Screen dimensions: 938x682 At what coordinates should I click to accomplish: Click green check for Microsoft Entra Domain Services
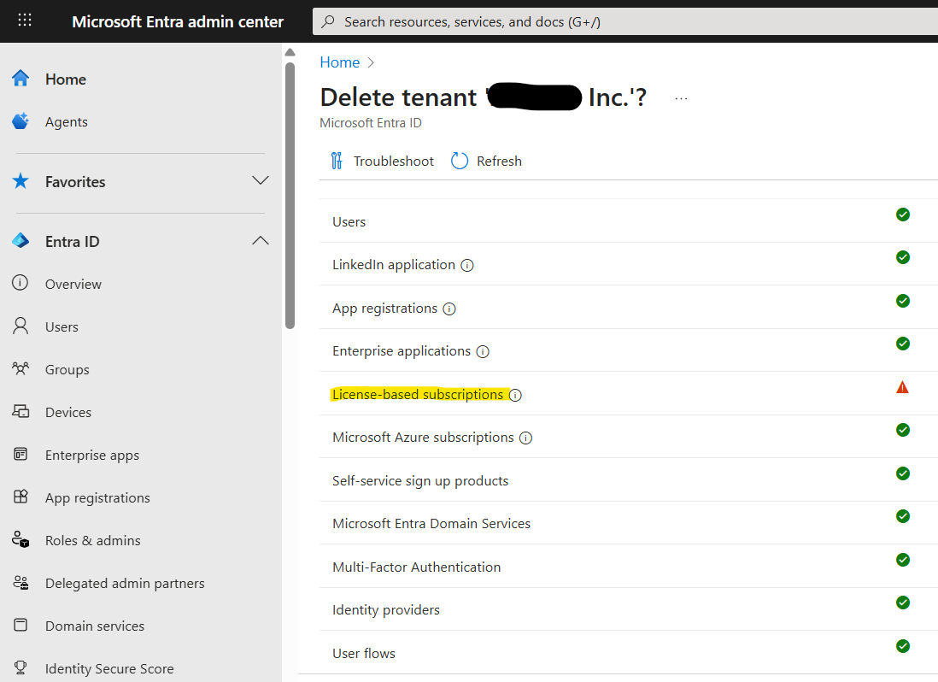coord(903,516)
